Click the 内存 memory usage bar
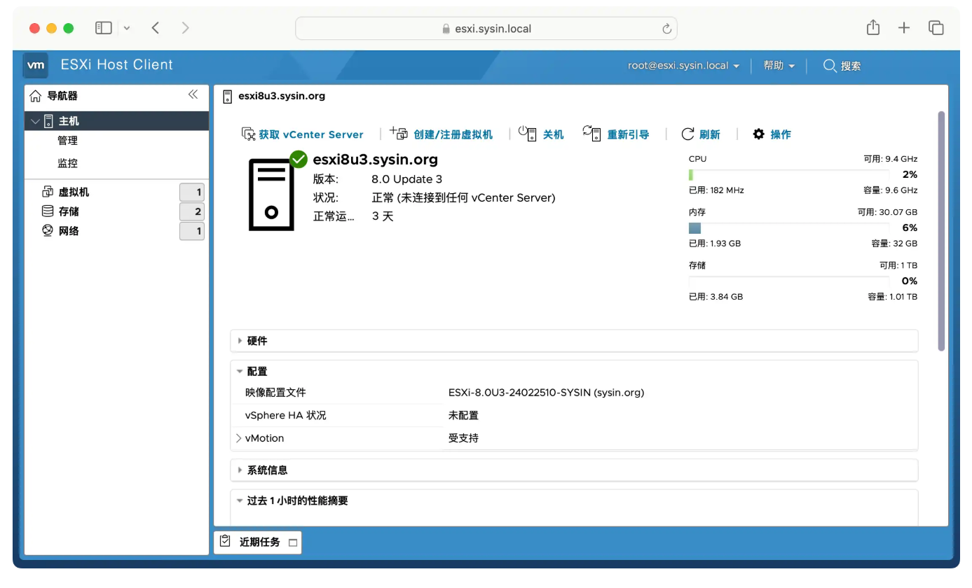Screen dimensions: 972x588 pyautogui.click(x=789, y=228)
